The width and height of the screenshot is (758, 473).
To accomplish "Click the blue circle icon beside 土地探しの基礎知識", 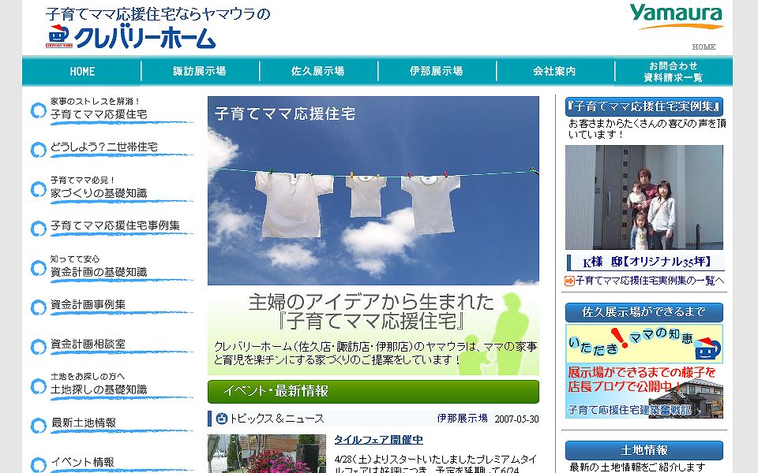I will pos(38,386).
